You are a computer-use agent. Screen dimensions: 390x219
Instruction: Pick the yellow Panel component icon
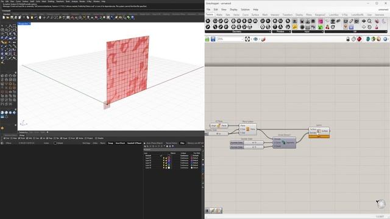[x=295, y=27]
